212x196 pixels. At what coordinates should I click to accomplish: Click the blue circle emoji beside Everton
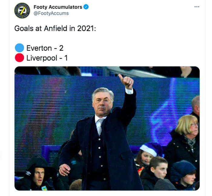(19, 48)
